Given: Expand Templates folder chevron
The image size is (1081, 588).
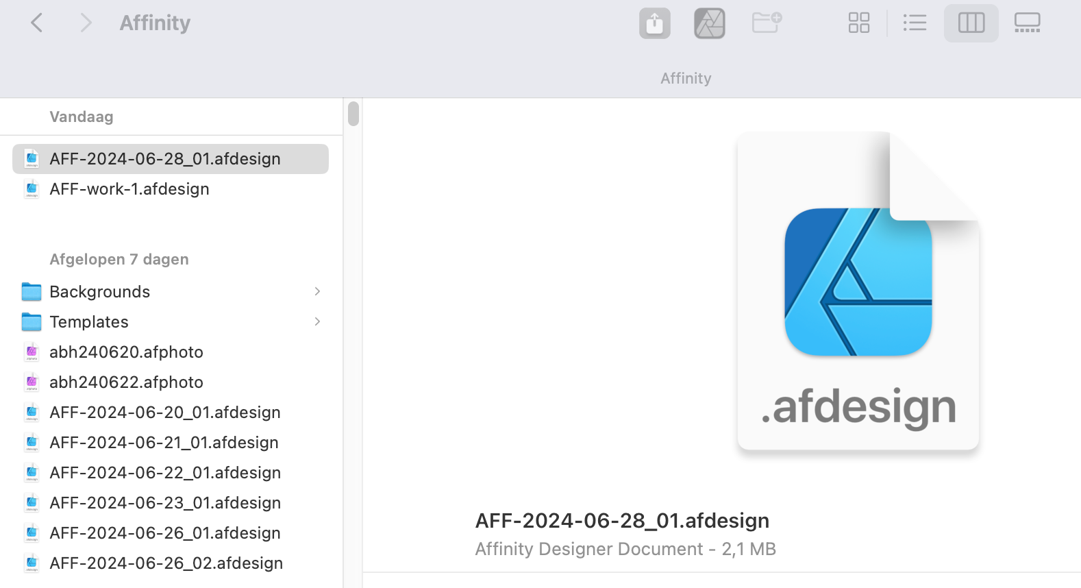Looking at the screenshot, I should click(x=317, y=322).
